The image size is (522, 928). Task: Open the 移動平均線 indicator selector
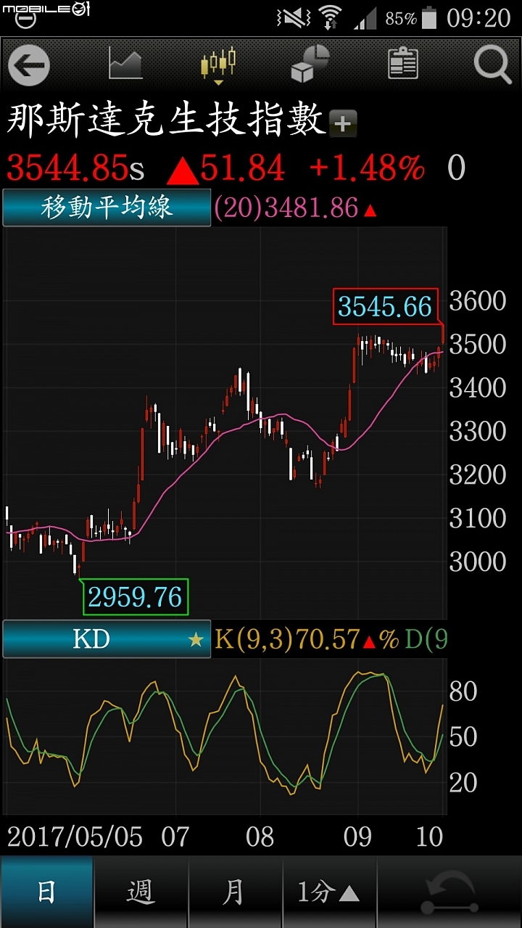click(107, 208)
